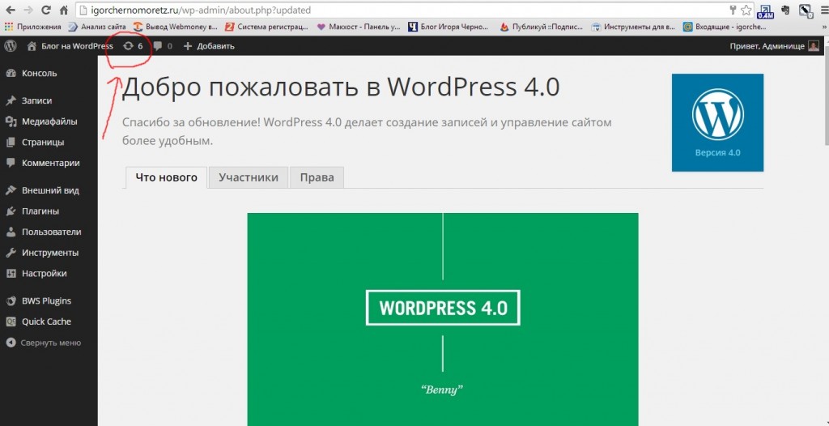Click the Комментарии speech bubble icon
Image resolution: width=829 pixels, height=426 pixels.
[x=11, y=163]
